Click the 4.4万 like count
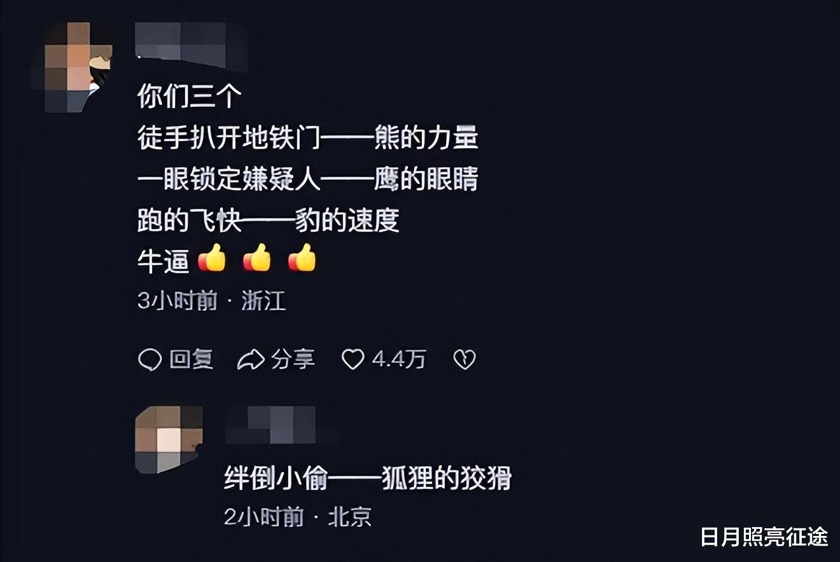 coord(398,360)
